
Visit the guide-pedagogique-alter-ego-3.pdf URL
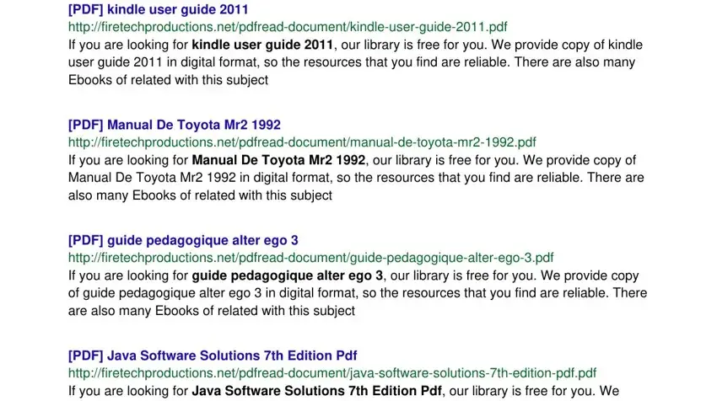pyautogui.click(x=311, y=258)
